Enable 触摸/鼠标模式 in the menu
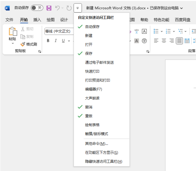This screenshot has height=171, width=196. coord(102,134)
